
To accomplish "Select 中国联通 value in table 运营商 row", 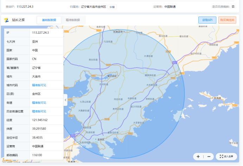I will (x=38, y=146).
